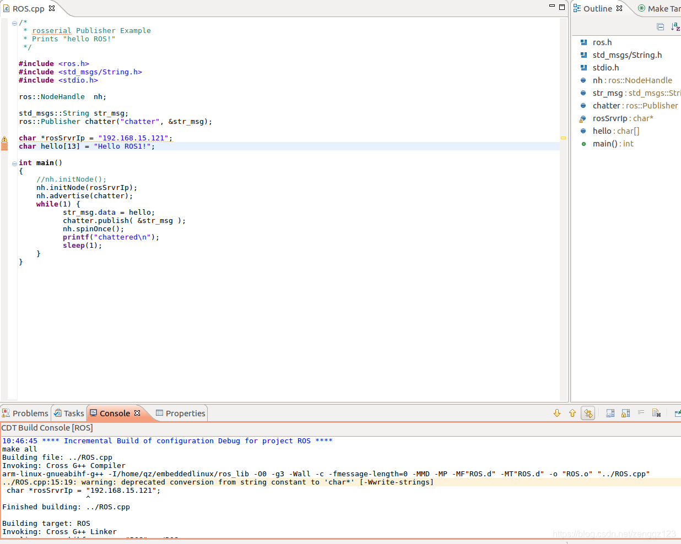
Task: Toggle Scroll Lock in Console toolbar
Action: (x=625, y=413)
